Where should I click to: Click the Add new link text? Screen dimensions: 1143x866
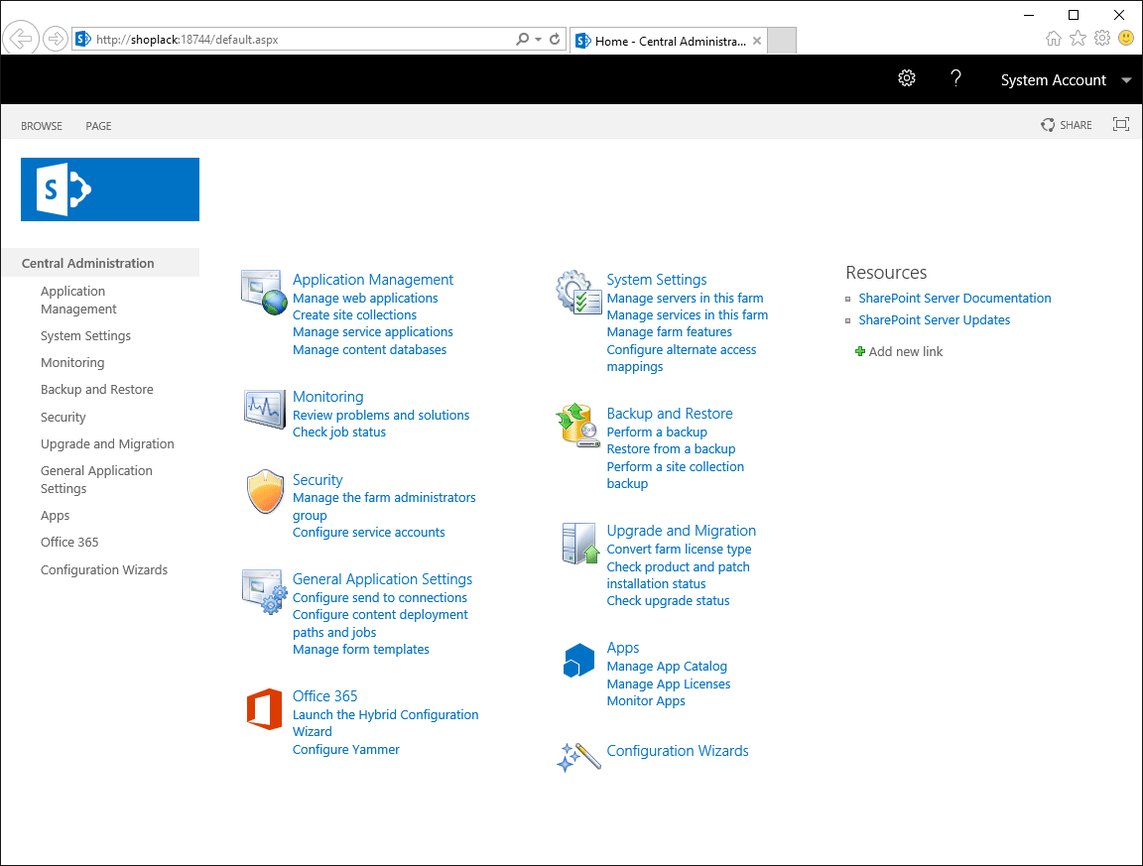click(x=905, y=351)
